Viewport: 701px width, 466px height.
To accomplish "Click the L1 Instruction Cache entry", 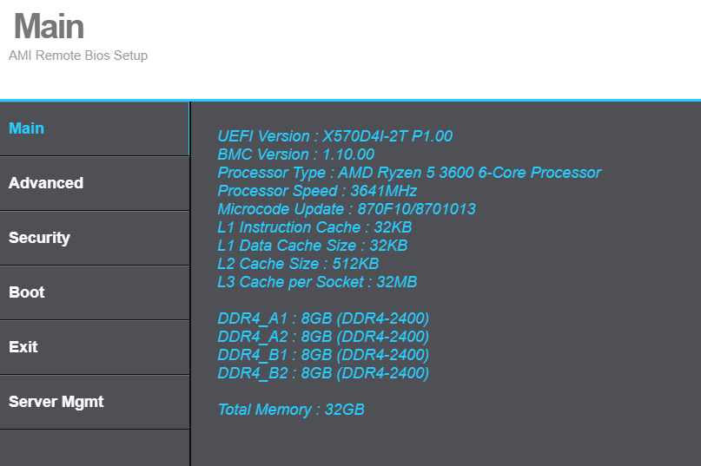I will point(314,227).
